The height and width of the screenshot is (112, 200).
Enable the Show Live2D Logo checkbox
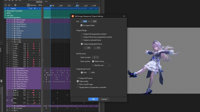78,84
